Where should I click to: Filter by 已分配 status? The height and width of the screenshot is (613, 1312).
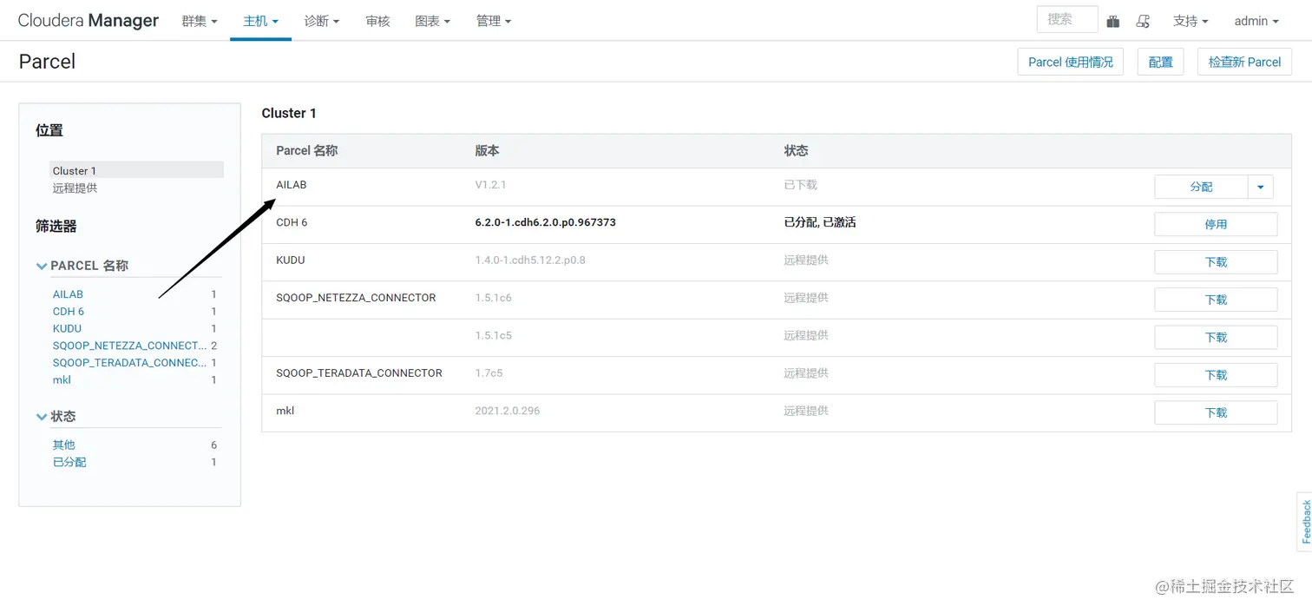(69, 462)
